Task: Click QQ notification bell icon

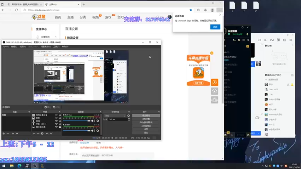Action: coord(247,34)
